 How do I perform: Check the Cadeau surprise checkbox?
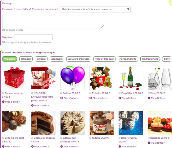coord(3,93)
